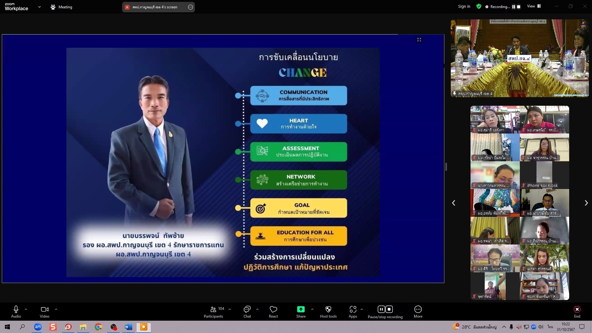Open the React heart menu
The width and height of the screenshot is (592, 333).
[x=273, y=312]
